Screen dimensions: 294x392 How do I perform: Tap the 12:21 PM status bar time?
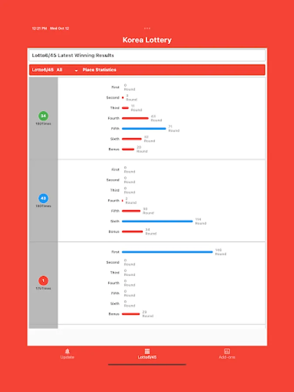39,28
